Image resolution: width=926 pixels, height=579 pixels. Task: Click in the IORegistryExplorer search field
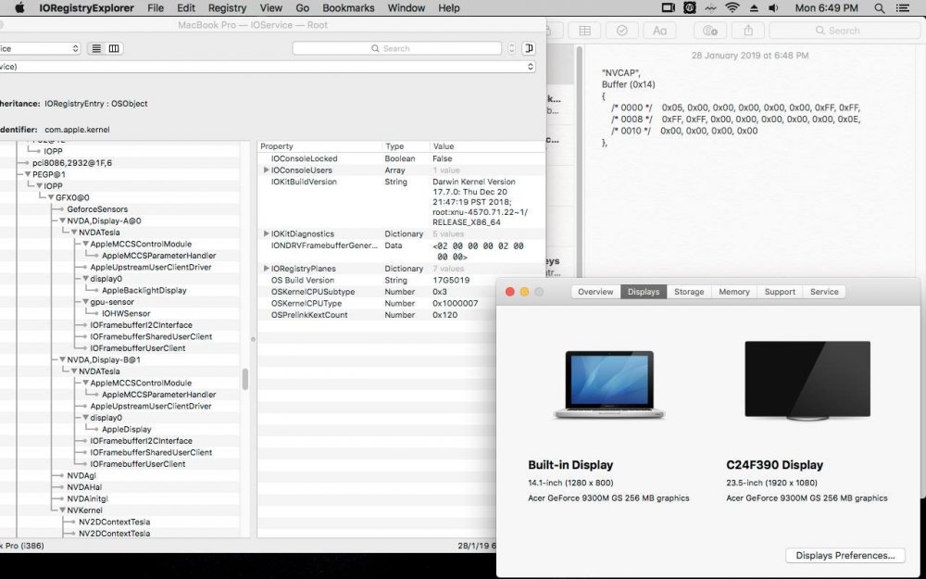(396, 48)
